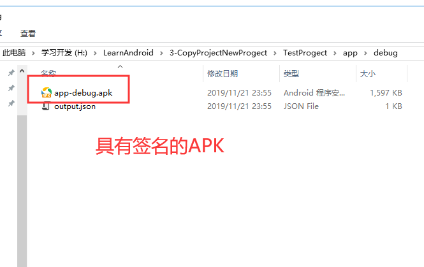Click the third pin icon in sidebar

point(11,103)
